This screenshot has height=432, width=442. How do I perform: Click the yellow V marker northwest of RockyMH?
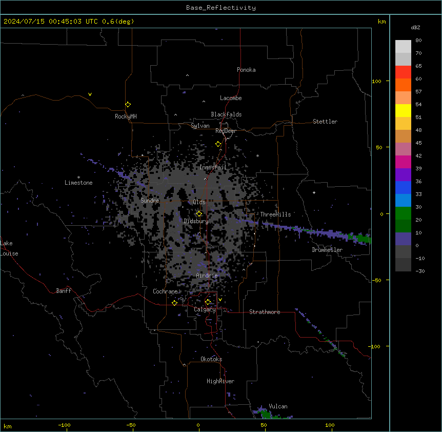(x=90, y=94)
